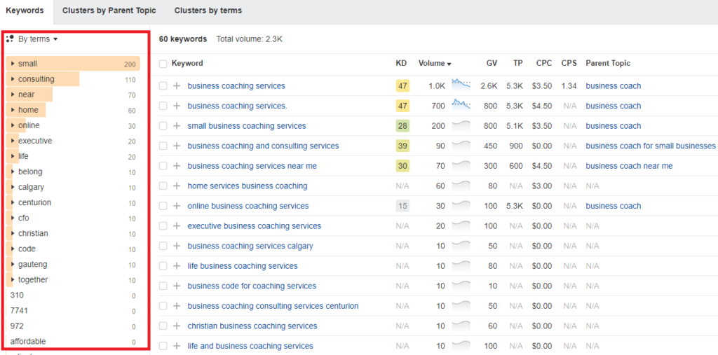718x355 pixels.
Task: Check 'home services business coaching' row
Action: click(163, 186)
